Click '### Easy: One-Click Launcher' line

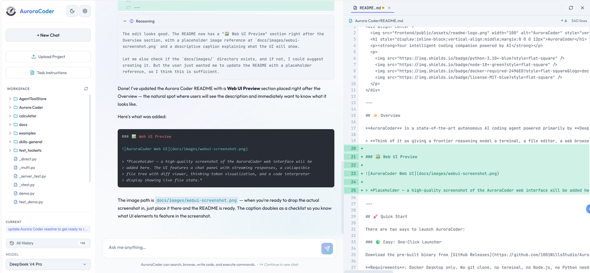[404, 242]
